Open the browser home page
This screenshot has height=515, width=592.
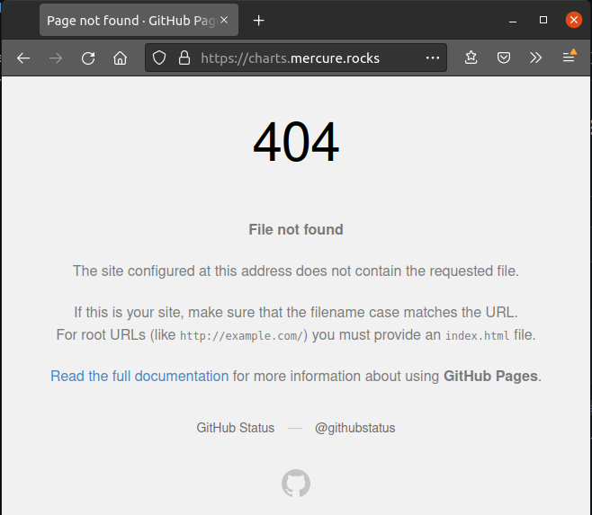[120, 58]
